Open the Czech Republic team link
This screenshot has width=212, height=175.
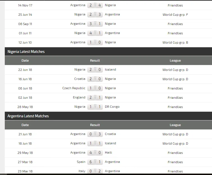(x=74, y=88)
